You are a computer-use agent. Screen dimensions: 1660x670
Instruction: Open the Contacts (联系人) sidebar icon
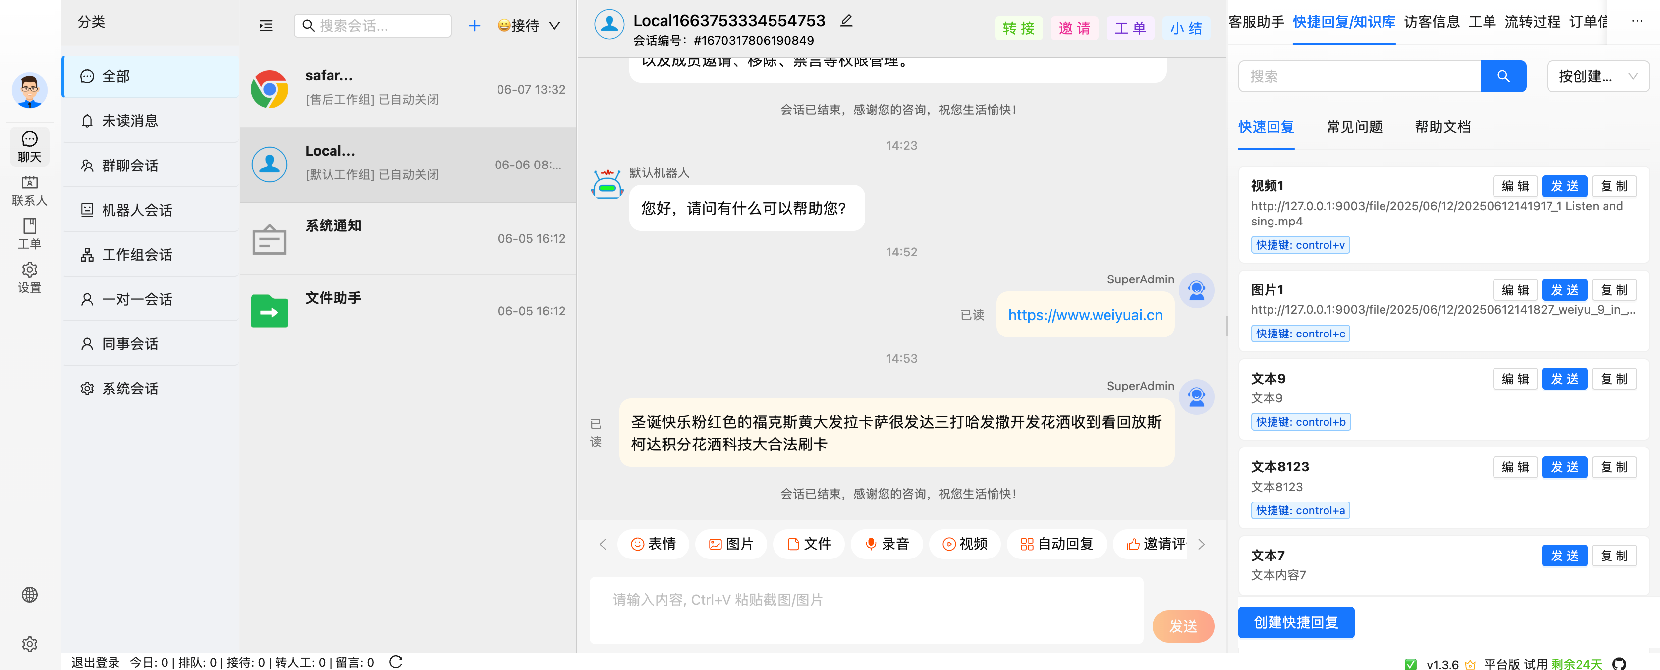29,190
